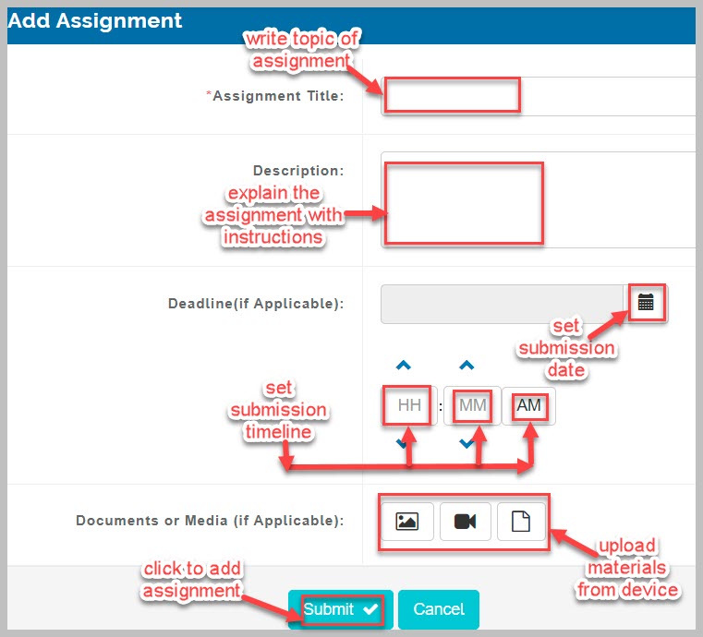Decrease the minutes with the down chevron
Image resolution: width=703 pixels, height=637 pixels.
click(x=467, y=443)
